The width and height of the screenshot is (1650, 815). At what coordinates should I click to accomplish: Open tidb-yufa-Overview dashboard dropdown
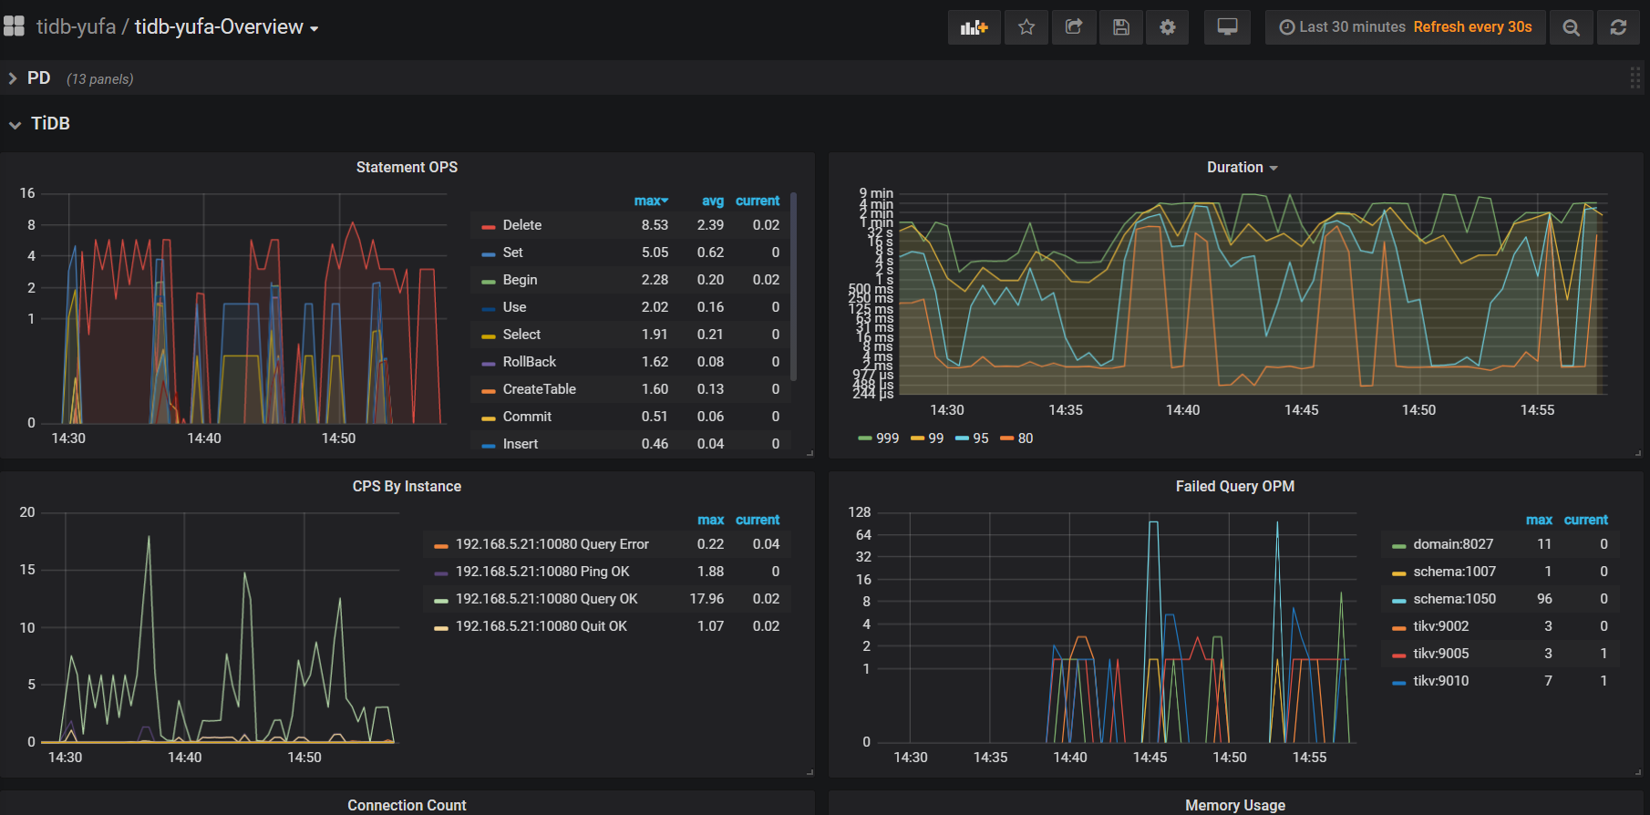[x=226, y=27]
